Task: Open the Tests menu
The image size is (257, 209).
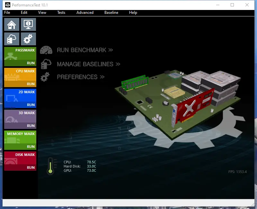Action: point(61,13)
